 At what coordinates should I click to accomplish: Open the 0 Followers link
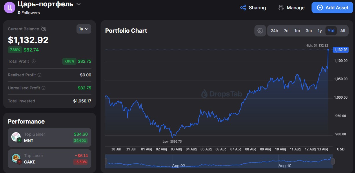pyautogui.click(x=29, y=13)
